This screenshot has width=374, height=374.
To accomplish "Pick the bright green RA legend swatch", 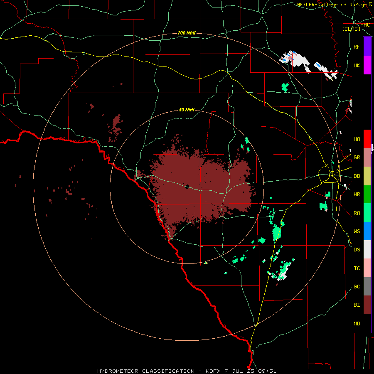I will point(367,213).
